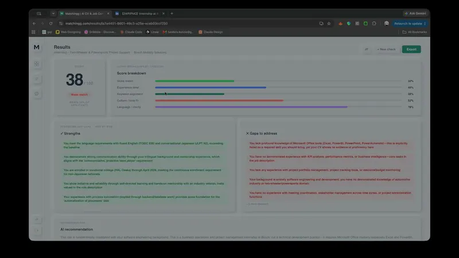Open the All Bookmarks folder

click(414, 32)
